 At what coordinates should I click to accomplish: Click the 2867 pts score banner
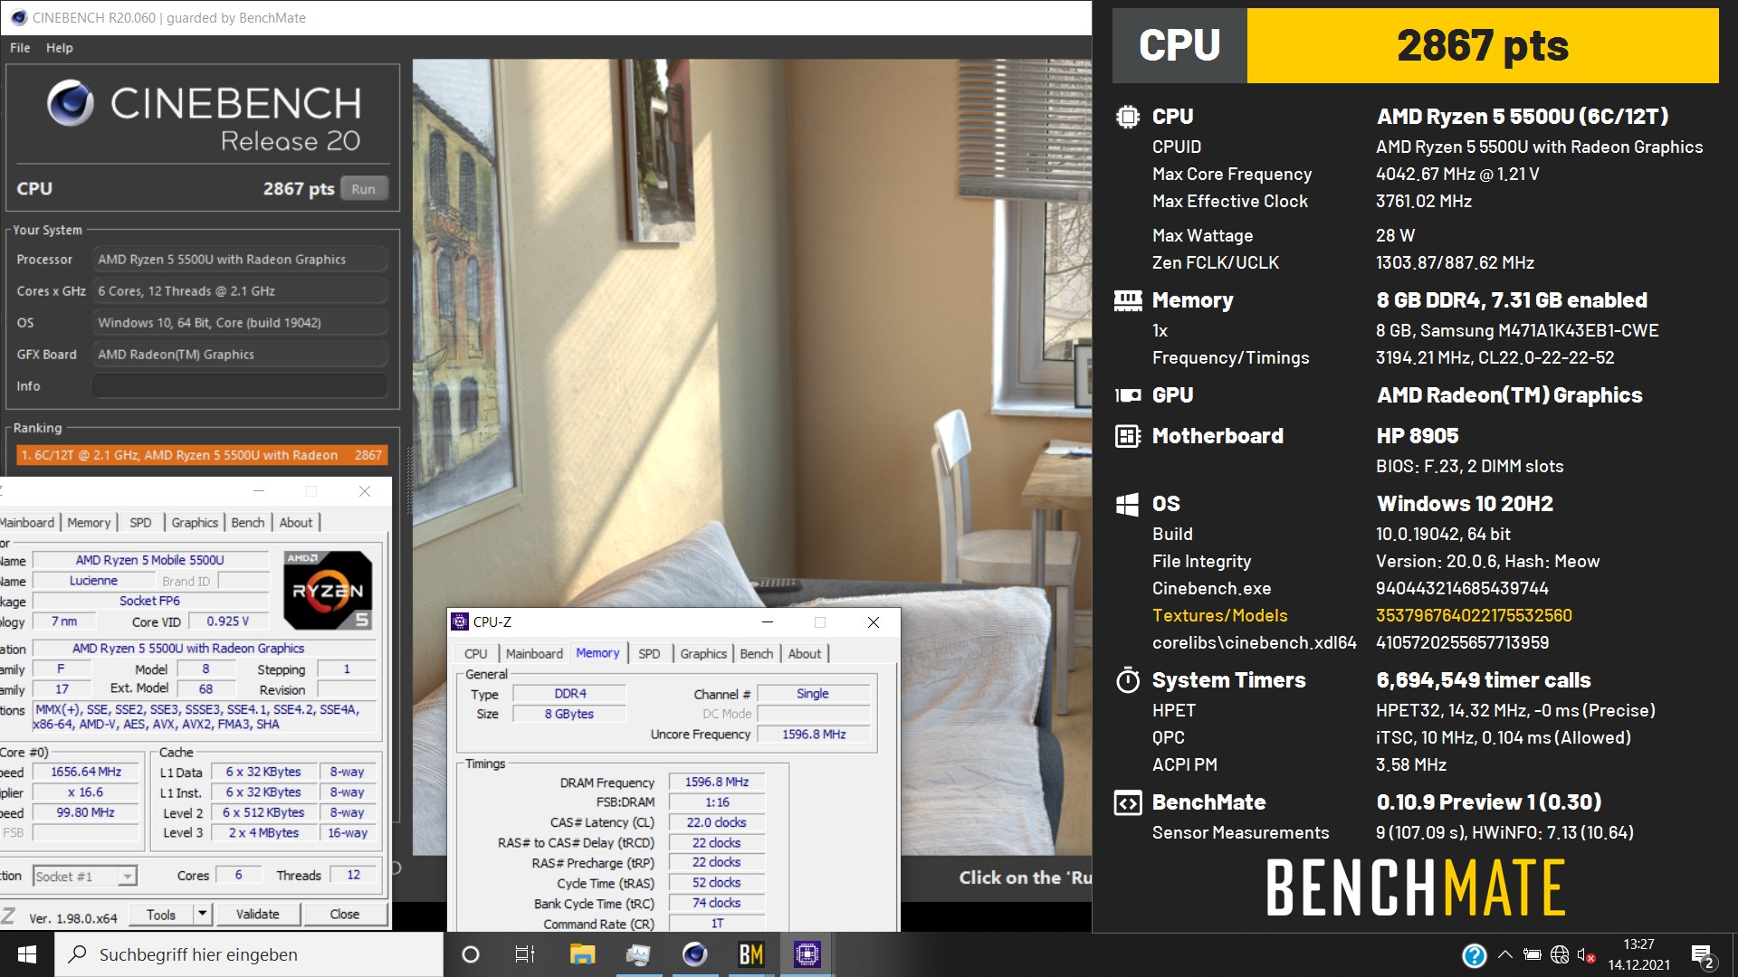click(1483, 46)
